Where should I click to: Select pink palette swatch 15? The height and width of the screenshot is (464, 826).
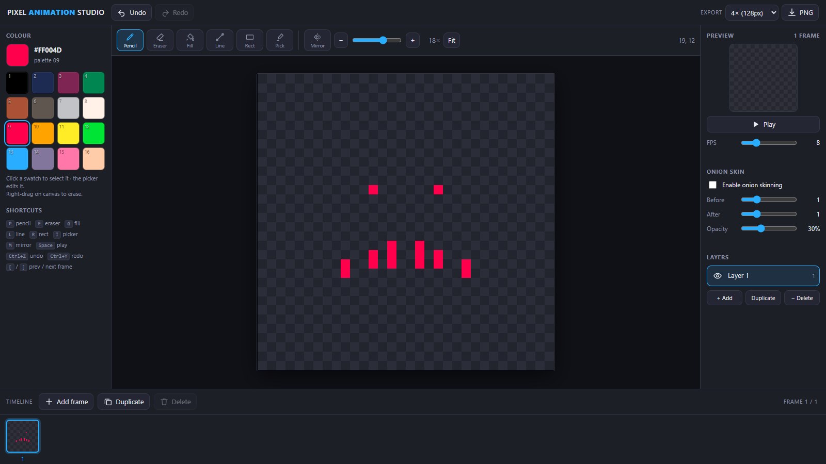pyautogui.click(x=68, y=159)
